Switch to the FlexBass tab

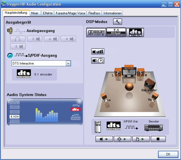(94, 13)
